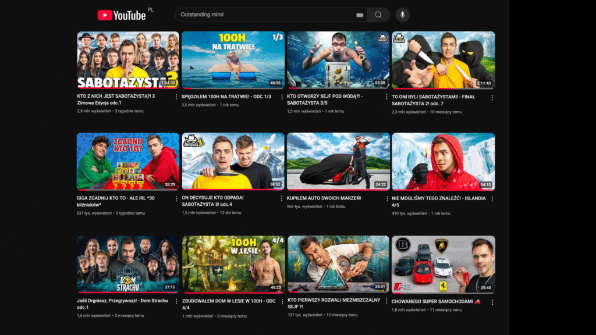The height and width of the screenshot is (335, 596).
Task: Open the virtual keyboard in search bar
Action: click(x=359, y=15)
